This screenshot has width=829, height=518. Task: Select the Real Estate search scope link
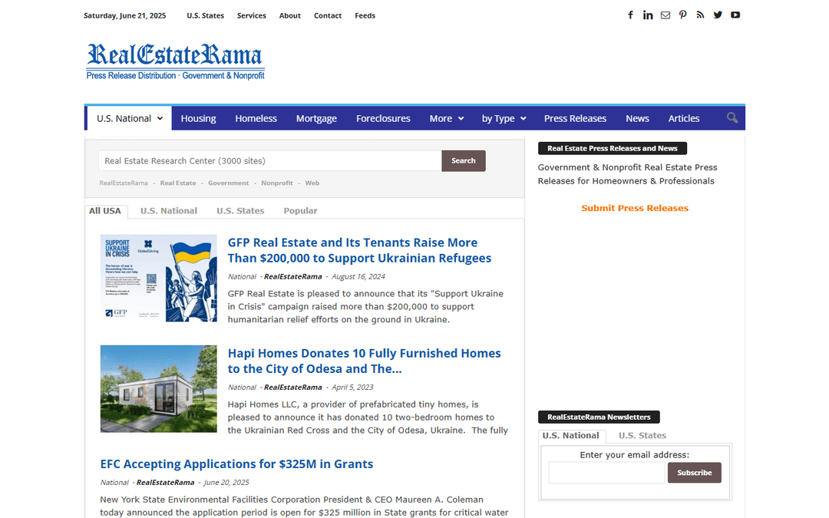178,183
